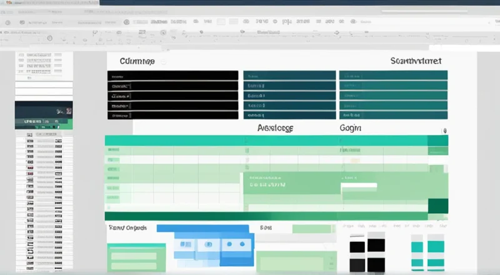This screenshot has height=275, width=500.
Task: Open the Soantivtanet section heading
Action: pyautogui.click(x=416, y=61)
